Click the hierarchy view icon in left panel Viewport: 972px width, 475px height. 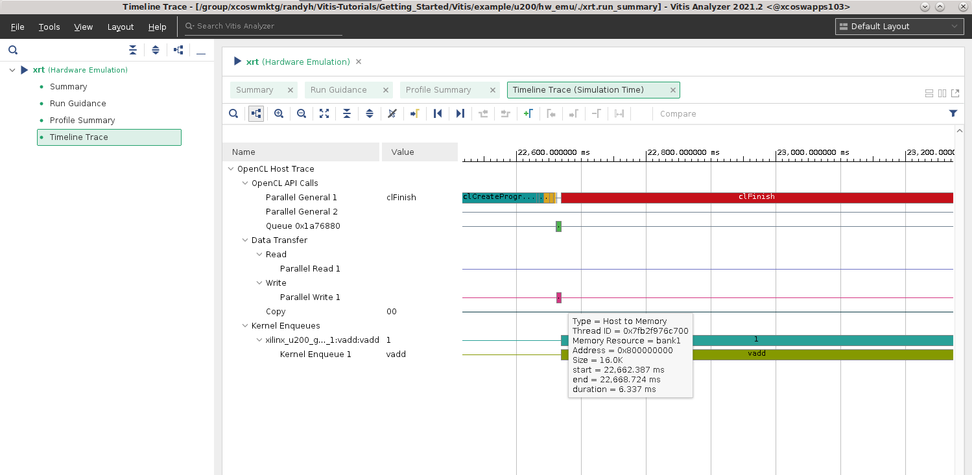click(178, 50)
